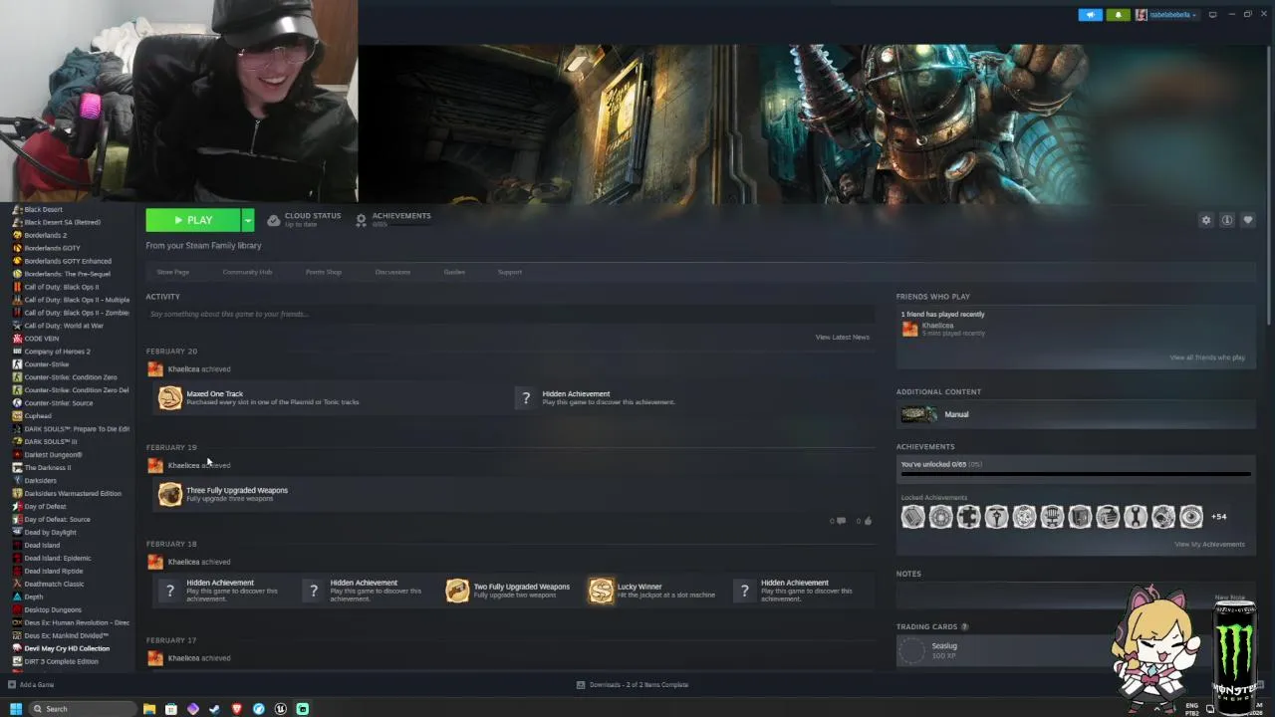
Task: Select Darkest Dungeon in the library list
Action: click(53, 455)
